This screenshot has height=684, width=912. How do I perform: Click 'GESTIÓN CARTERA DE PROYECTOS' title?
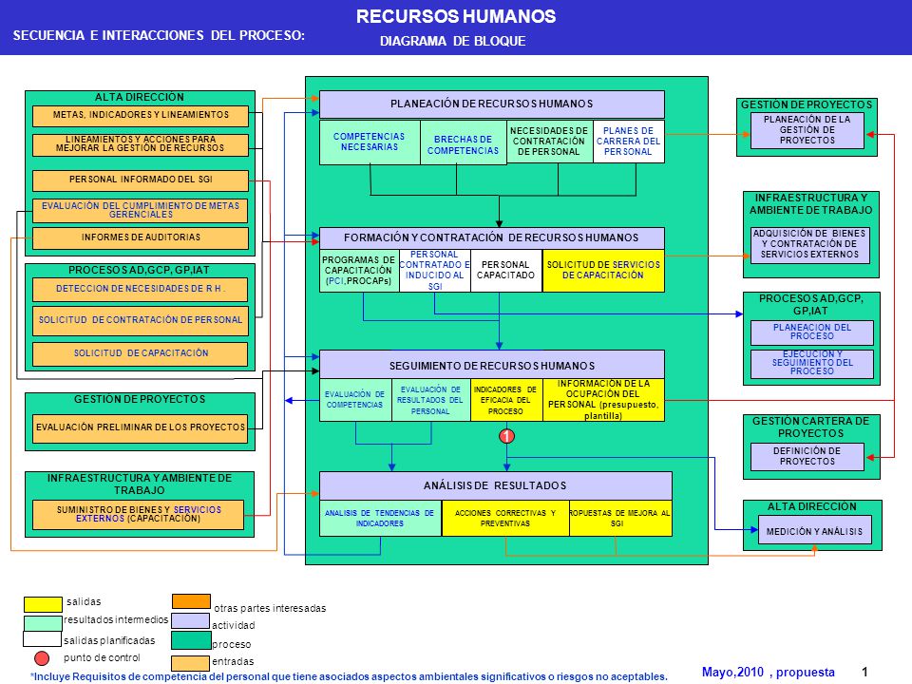(x=810, y=427)
